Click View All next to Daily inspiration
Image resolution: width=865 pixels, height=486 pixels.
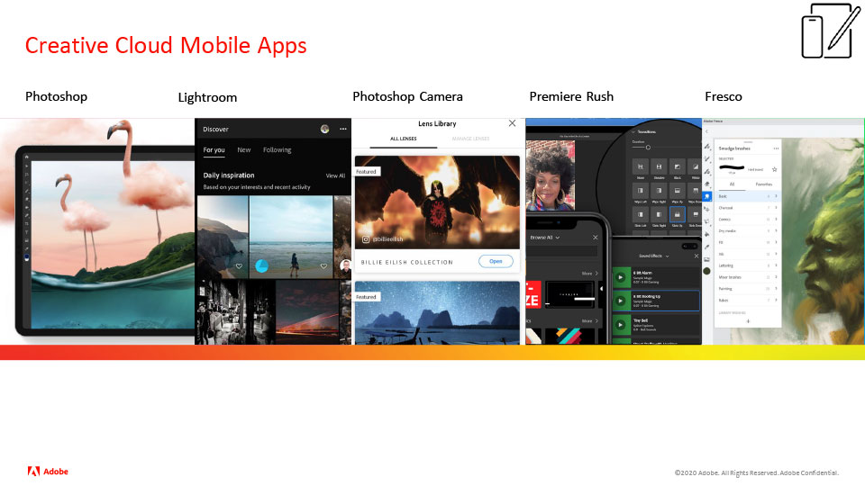point(335,175)
